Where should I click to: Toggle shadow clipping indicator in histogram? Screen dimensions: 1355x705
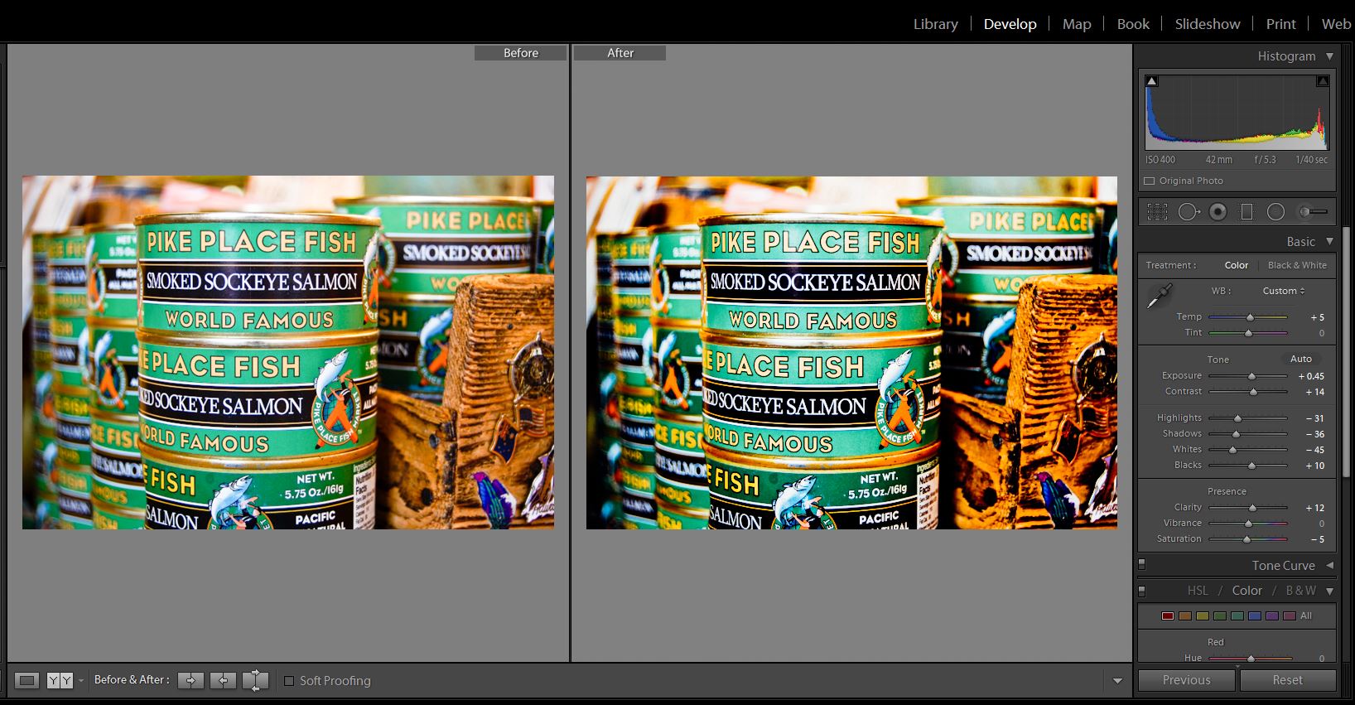tap(1151, 81)
